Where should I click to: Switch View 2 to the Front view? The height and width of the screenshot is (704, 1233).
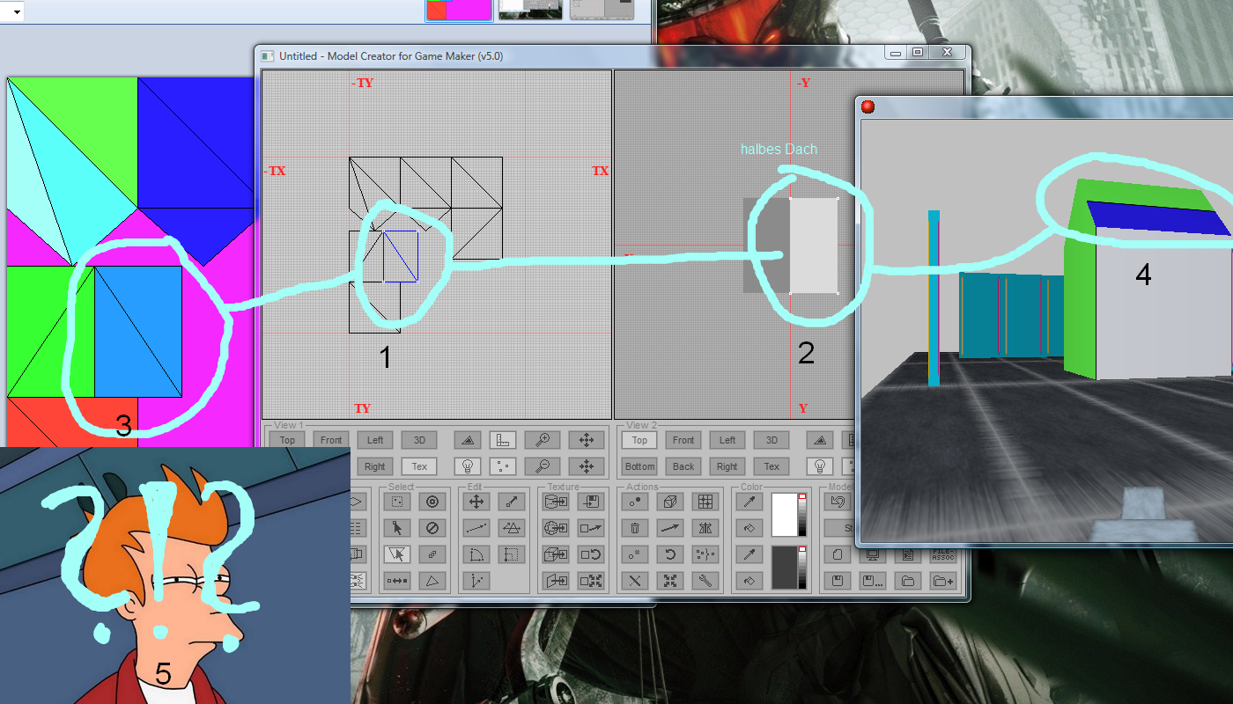click(683, 440)
